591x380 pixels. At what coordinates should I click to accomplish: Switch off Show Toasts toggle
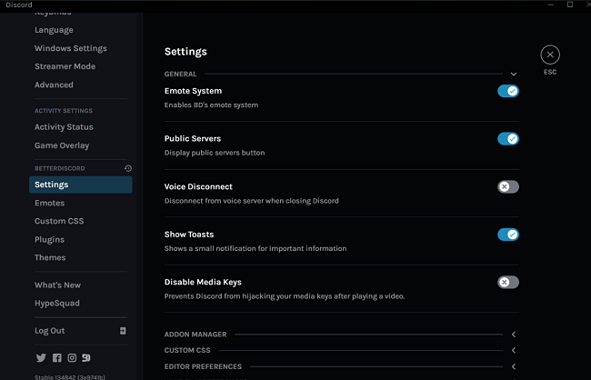tap(508, 235)
